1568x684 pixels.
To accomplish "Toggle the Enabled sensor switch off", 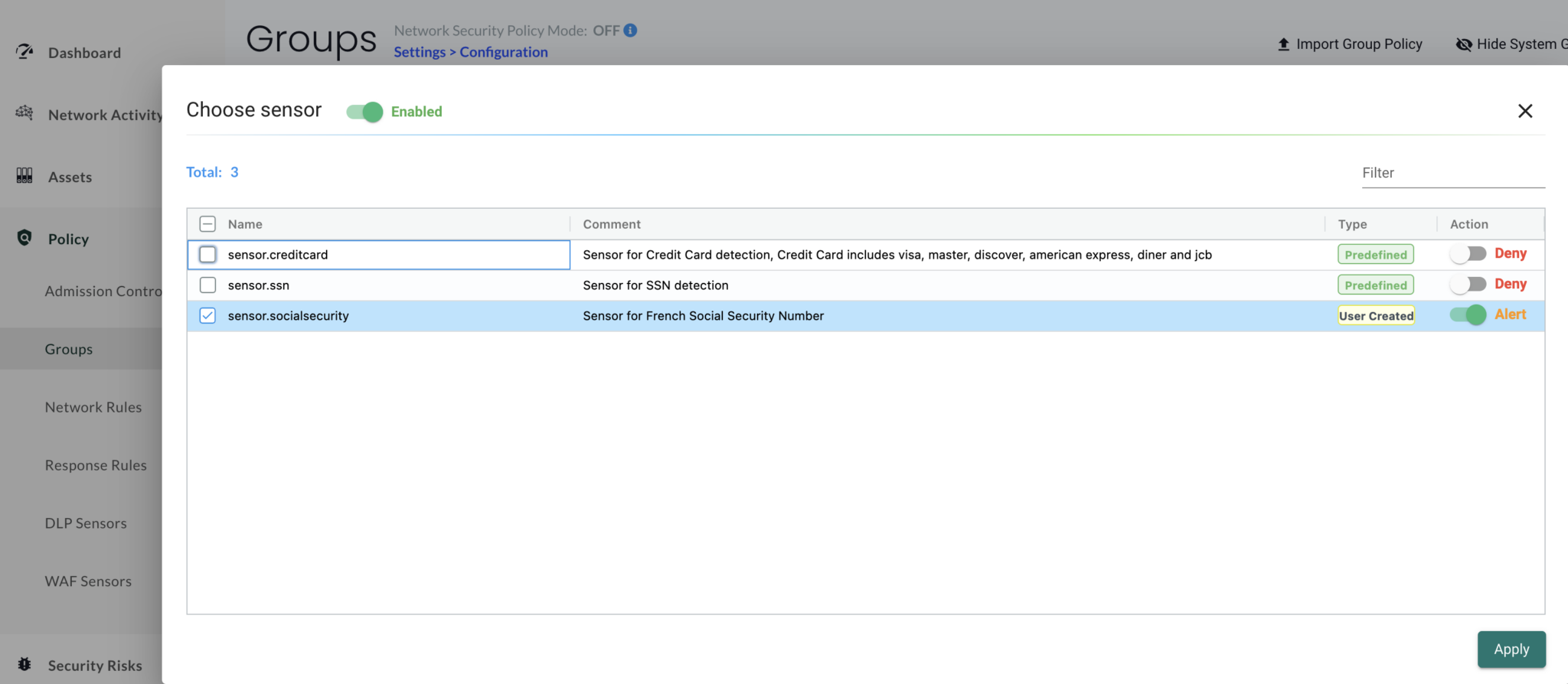I will tap(364, 112).
